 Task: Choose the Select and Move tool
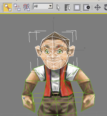coord(98,7)
